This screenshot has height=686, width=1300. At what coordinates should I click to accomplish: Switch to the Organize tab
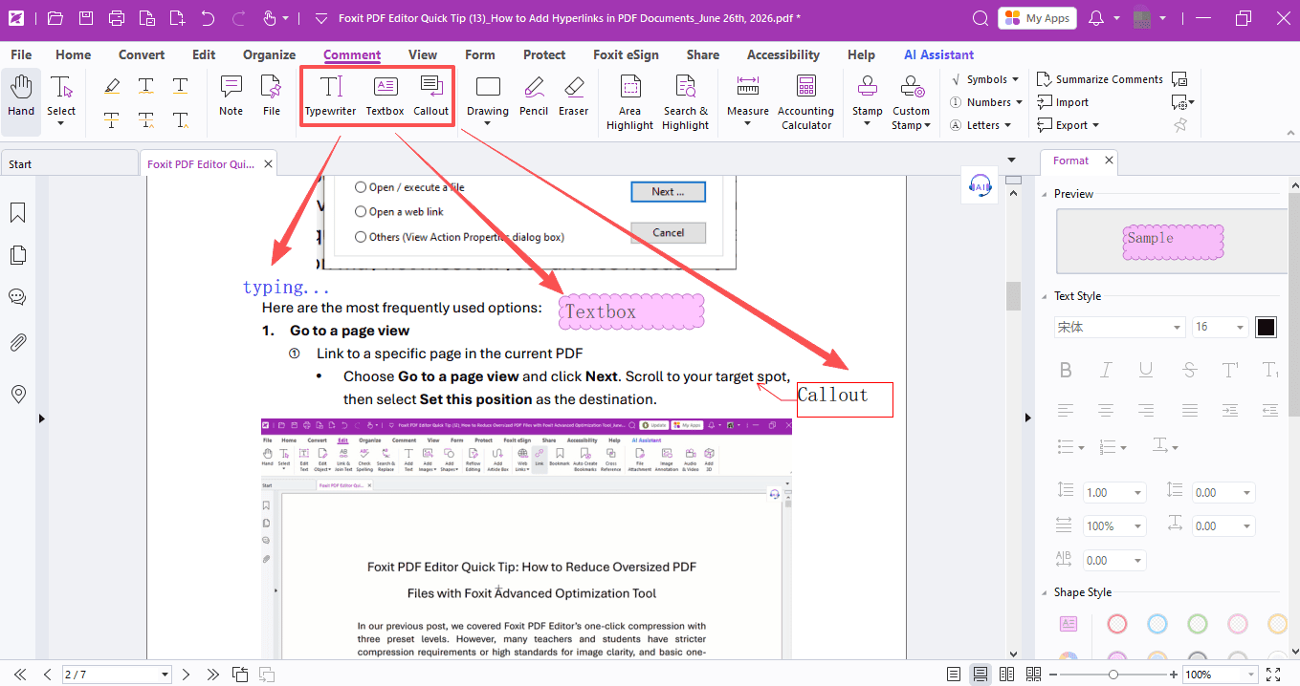pos(269,54)
